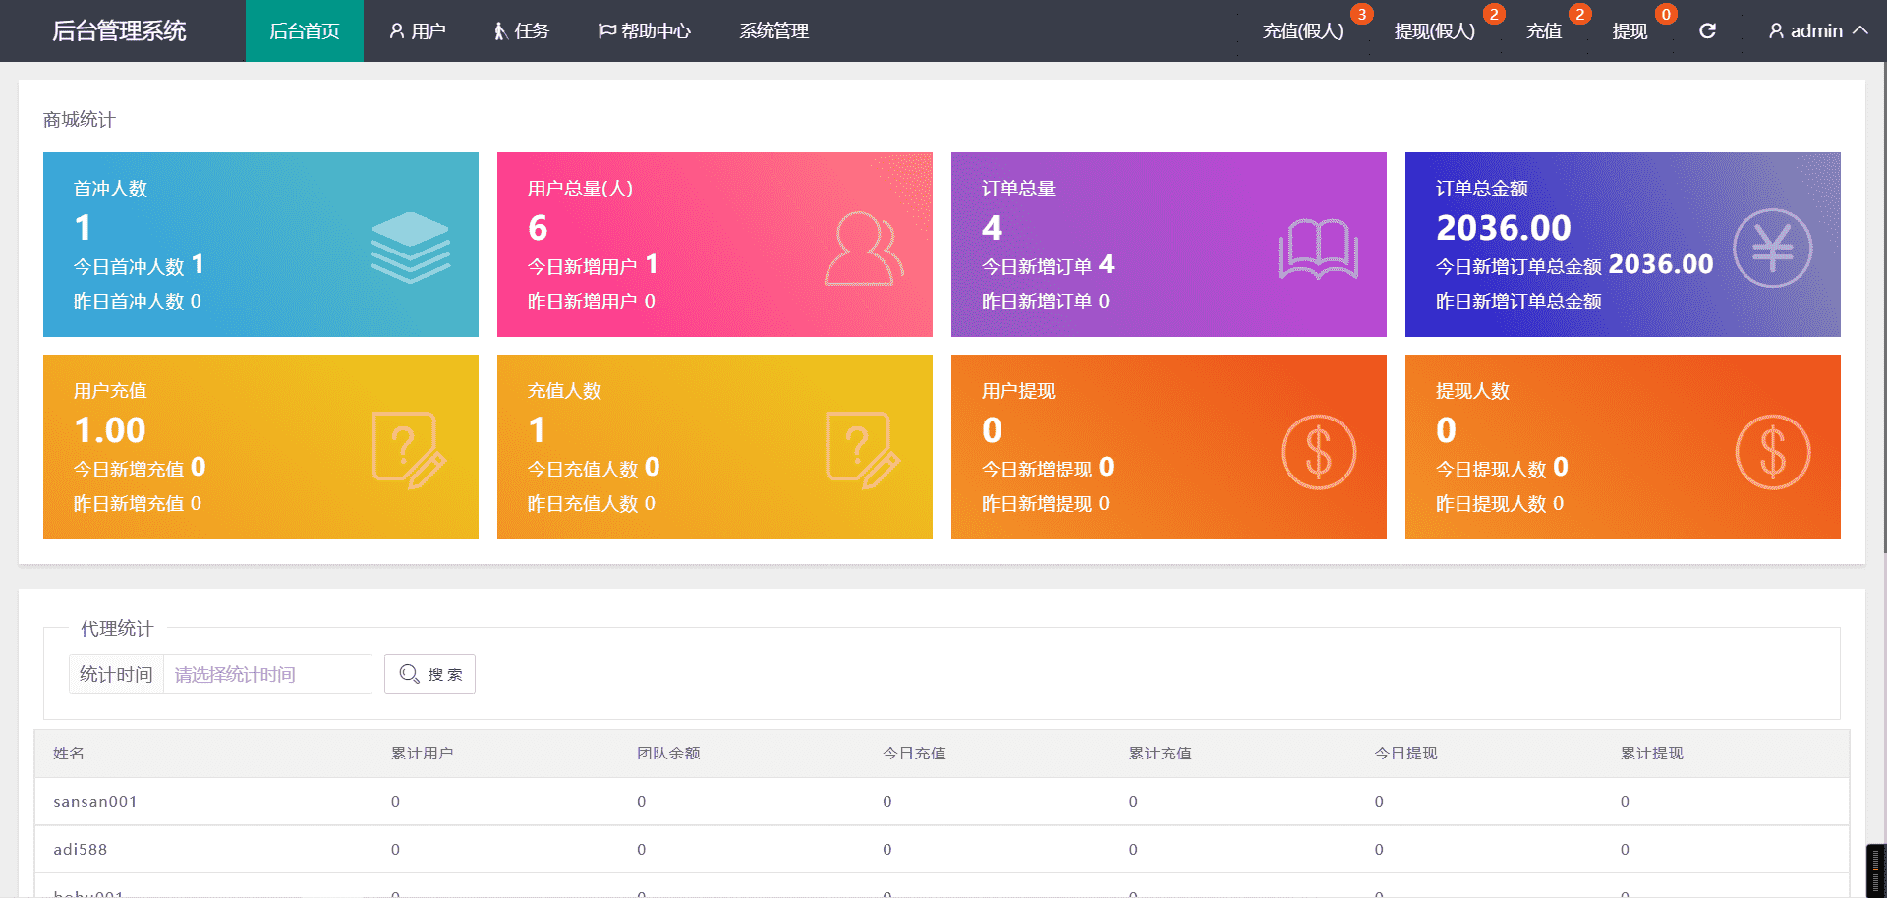Open 提现(假人) notifications link
Image resolution: width=1887 pixels, height=898 pixels.
1434,31
